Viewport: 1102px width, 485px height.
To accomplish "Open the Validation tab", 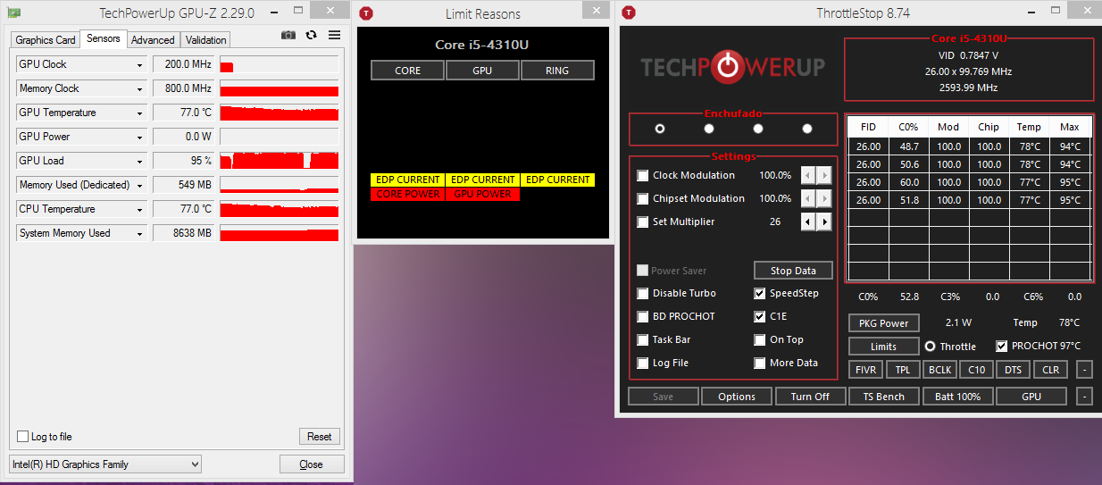I will coord(206,40).
